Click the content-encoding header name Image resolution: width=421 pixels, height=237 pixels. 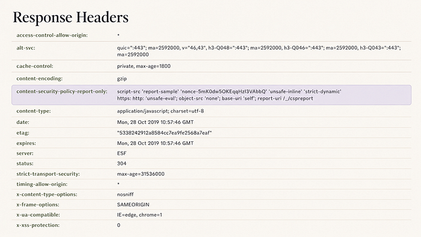point(40,78)
